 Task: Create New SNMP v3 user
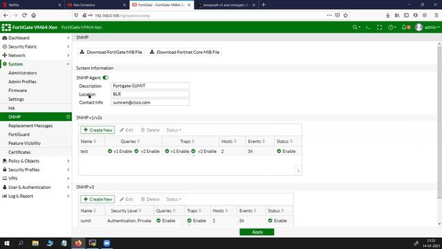pyautogui.click(x=97, y=199)
